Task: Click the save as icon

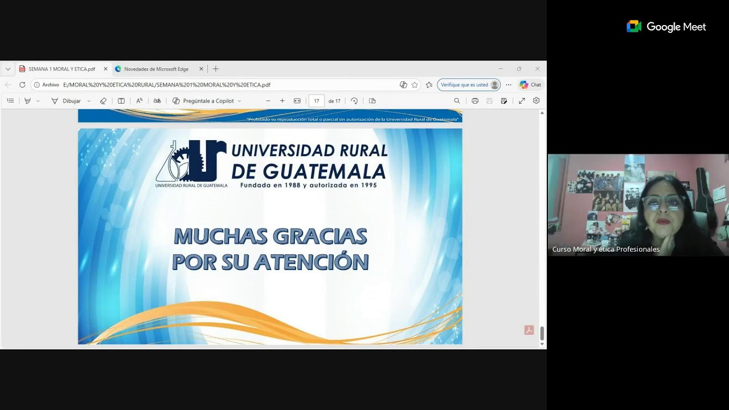Action: (x=504, y=101)
